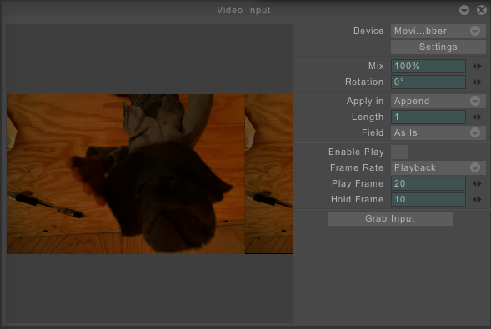Adjust Play Frame with its arrow stepper
The image size is (491, 329).
(477, 183)
